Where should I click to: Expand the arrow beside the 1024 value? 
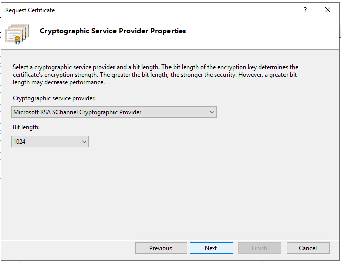(x=84, y=142)
